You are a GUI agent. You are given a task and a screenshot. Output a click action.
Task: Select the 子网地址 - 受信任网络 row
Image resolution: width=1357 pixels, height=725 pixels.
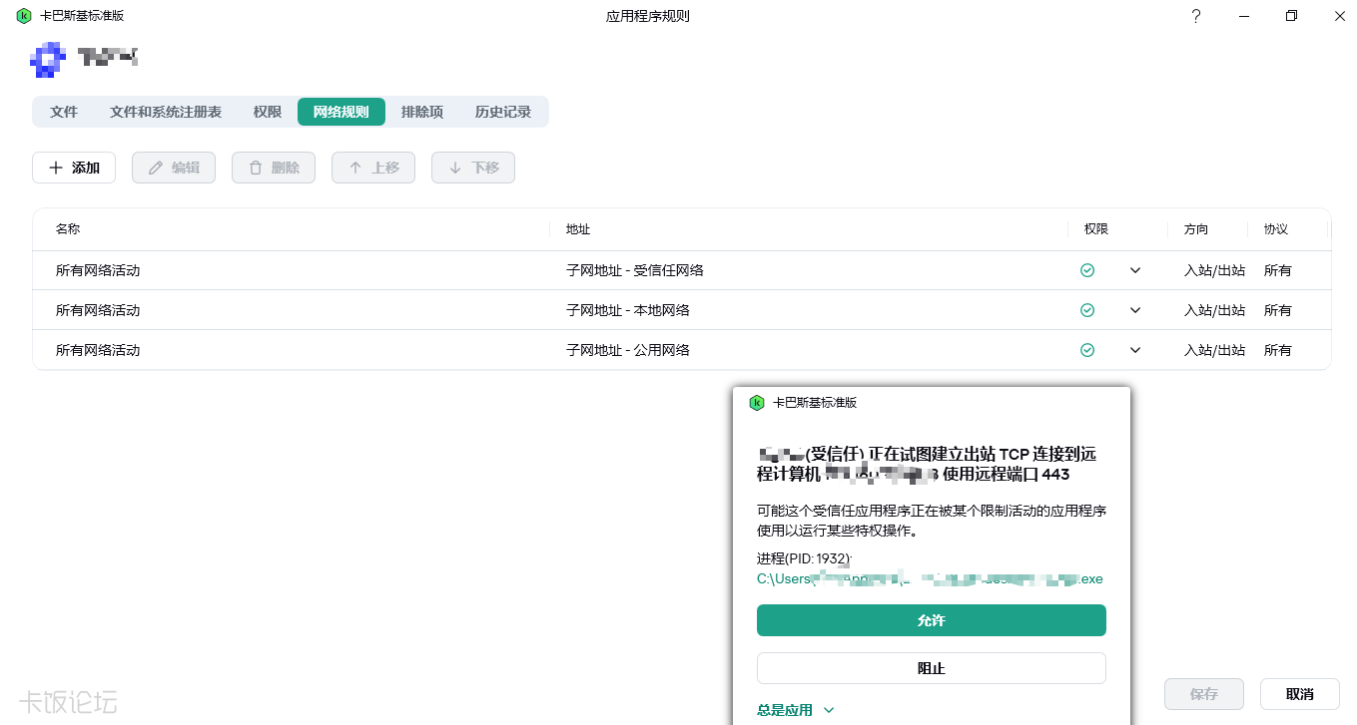point(682,270)
